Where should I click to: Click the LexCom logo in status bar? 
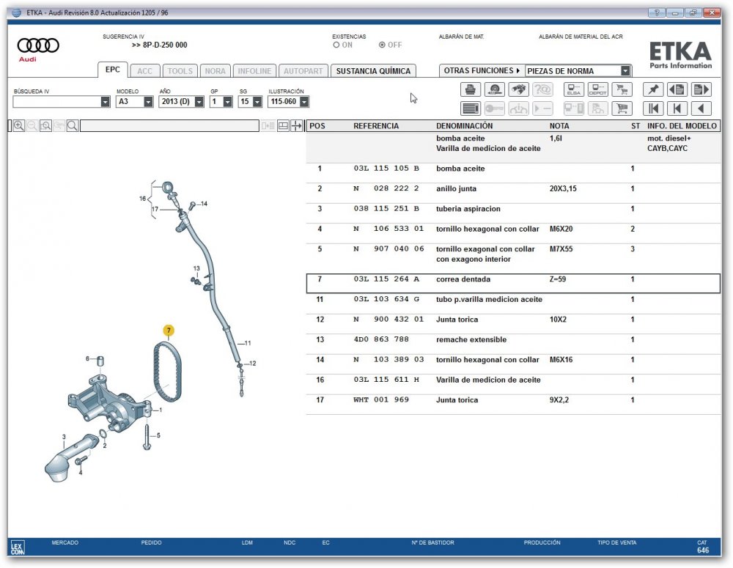click(18, 547)
